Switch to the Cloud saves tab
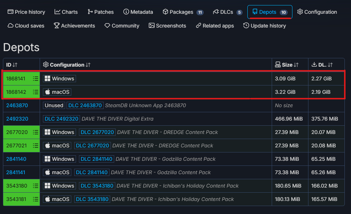 tap(26, 26)
